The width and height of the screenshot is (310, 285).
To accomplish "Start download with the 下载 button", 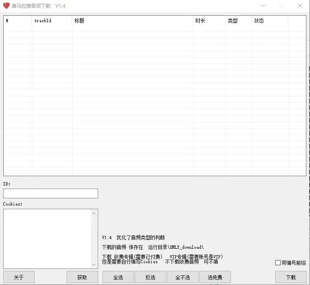I will 291,277.
